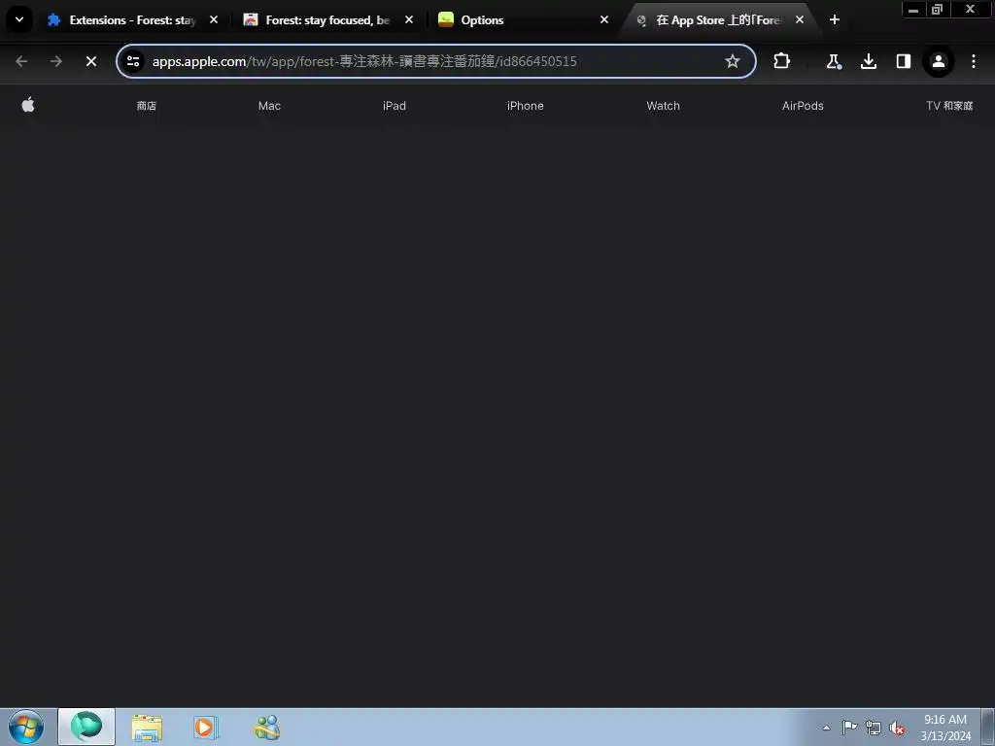Image resolution: width=995 pixels, height=746 pixels.
Task: Go forward to next page
Action: 55,61
